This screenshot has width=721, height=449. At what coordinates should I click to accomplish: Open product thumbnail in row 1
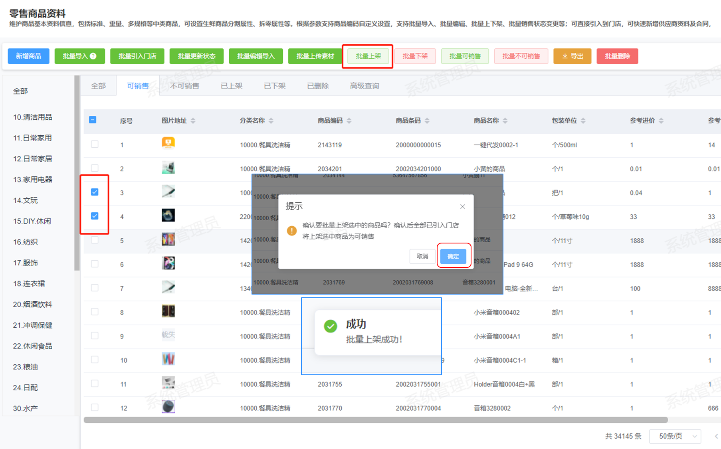click(x=168, y=143)
